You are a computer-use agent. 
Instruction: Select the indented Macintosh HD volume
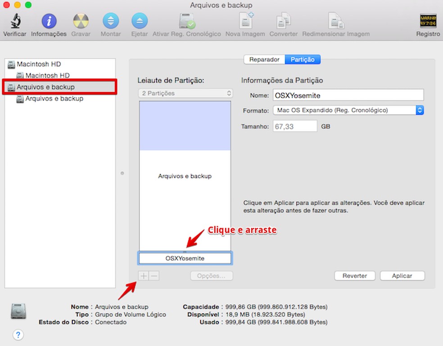pos(60,76)
